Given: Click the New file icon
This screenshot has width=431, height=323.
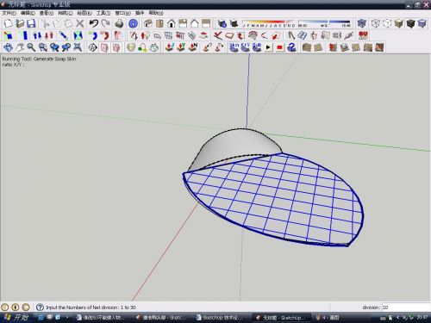Looking at the screenshot, I should [8, 23].
